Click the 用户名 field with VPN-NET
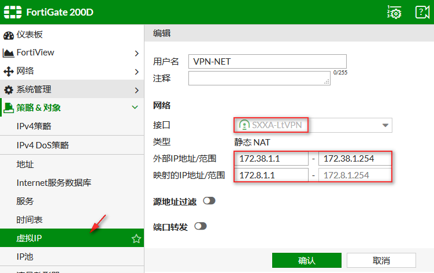The image size is (434, 273). [268, 61]
